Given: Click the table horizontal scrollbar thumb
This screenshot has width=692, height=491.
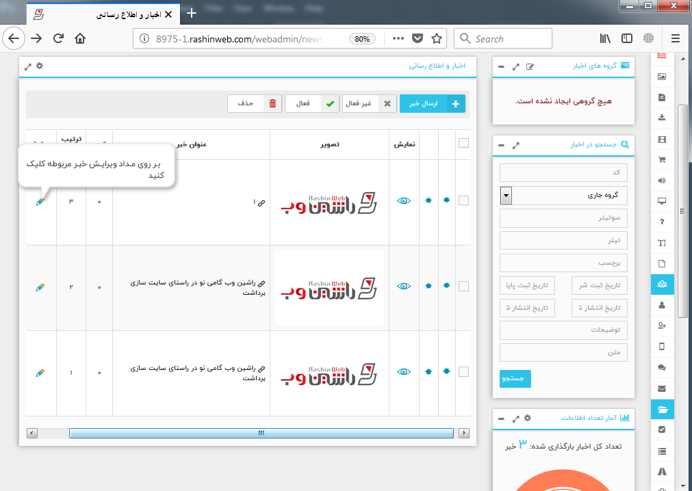Looking at the screenshot, I should [261, 434].
